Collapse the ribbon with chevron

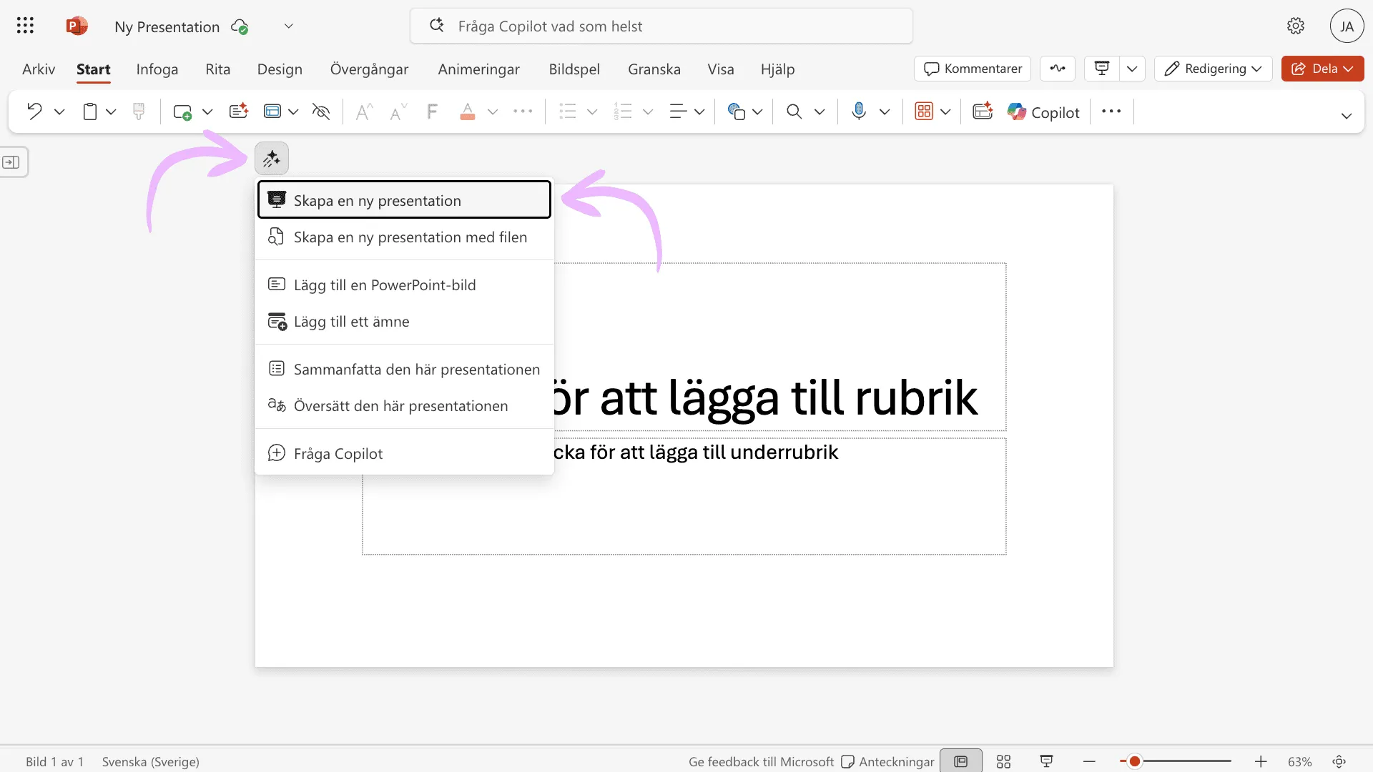pyautogui.click(x=1347, y=115)
